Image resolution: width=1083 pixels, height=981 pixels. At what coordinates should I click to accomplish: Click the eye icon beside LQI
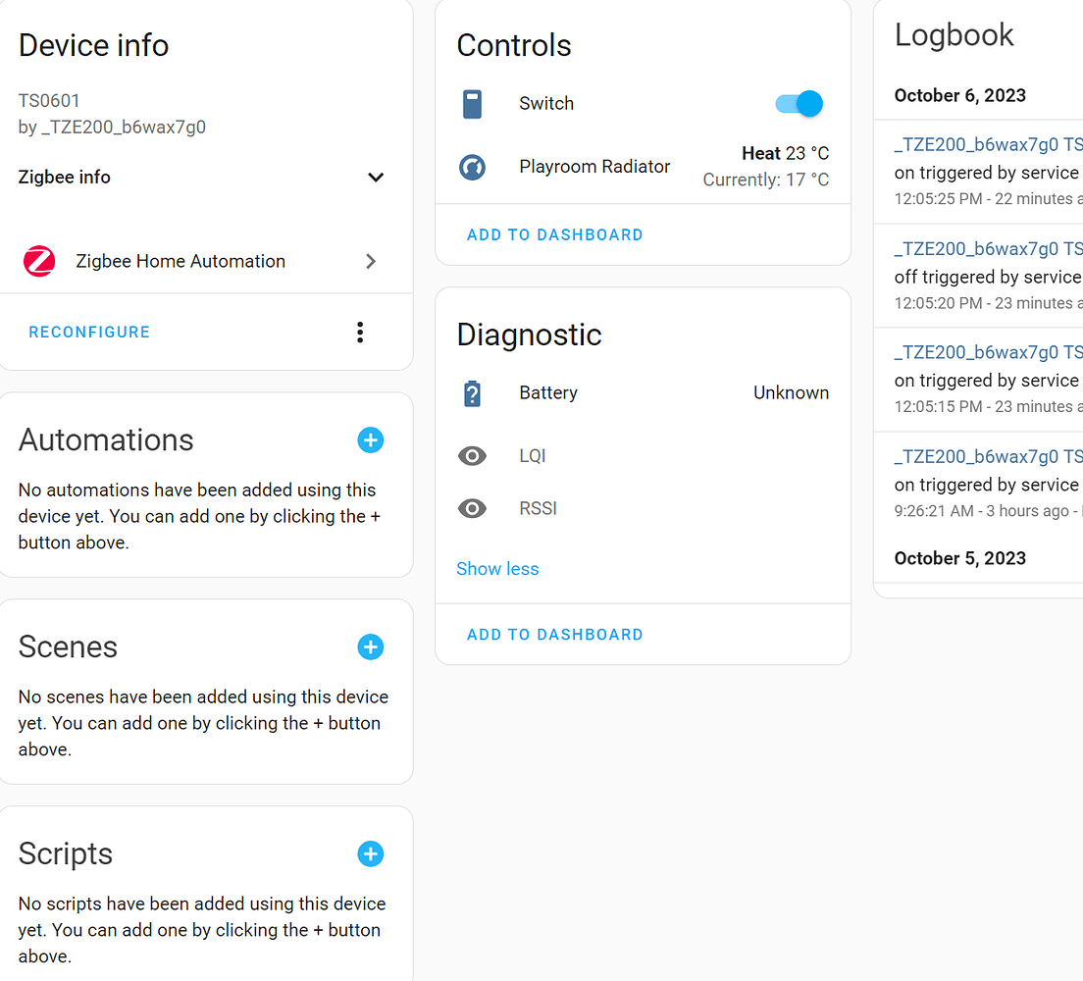(472, 456)
